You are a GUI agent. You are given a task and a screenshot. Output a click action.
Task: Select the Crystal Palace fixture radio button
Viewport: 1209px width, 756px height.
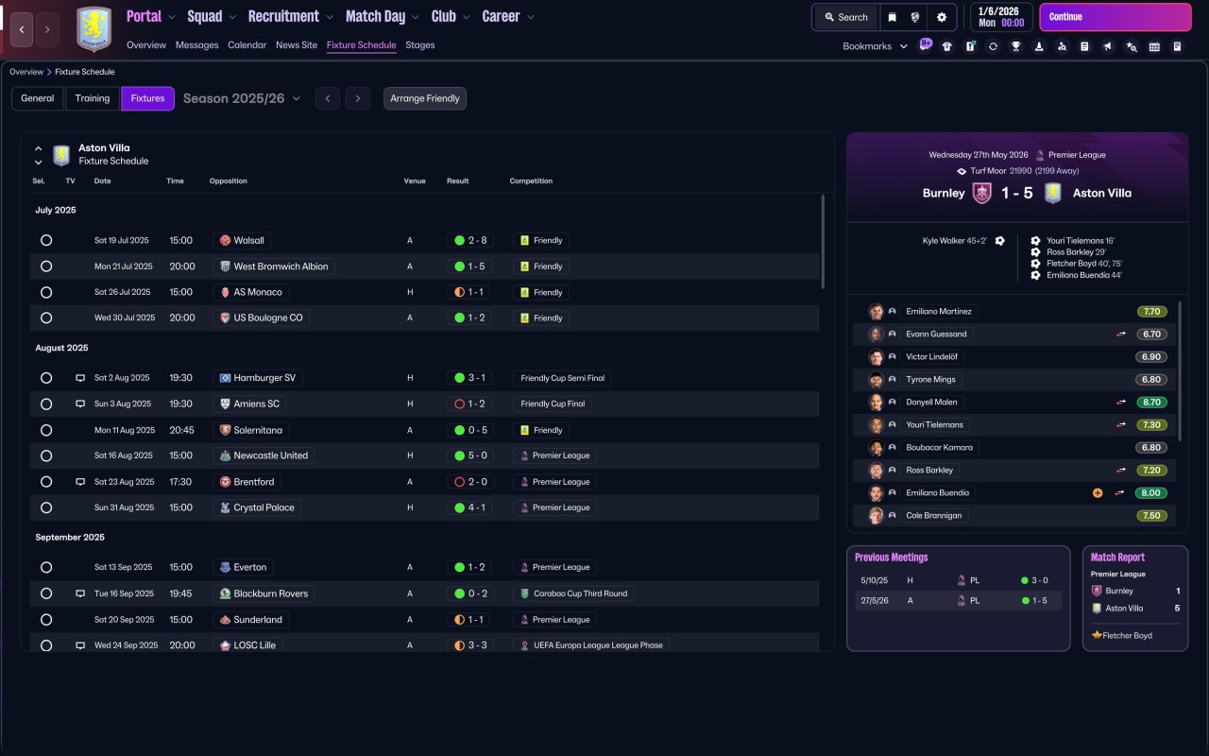46,507
